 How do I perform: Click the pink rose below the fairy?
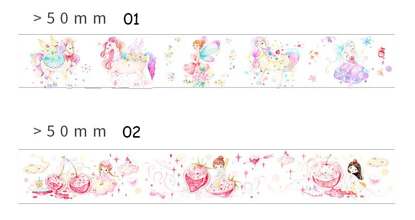[x=200, y=78]
